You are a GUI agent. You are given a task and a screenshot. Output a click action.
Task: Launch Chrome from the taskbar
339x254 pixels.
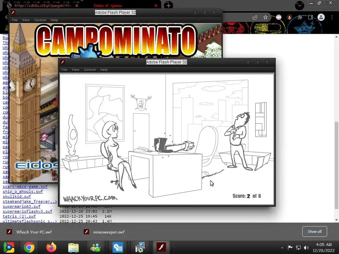coord(29,247)
